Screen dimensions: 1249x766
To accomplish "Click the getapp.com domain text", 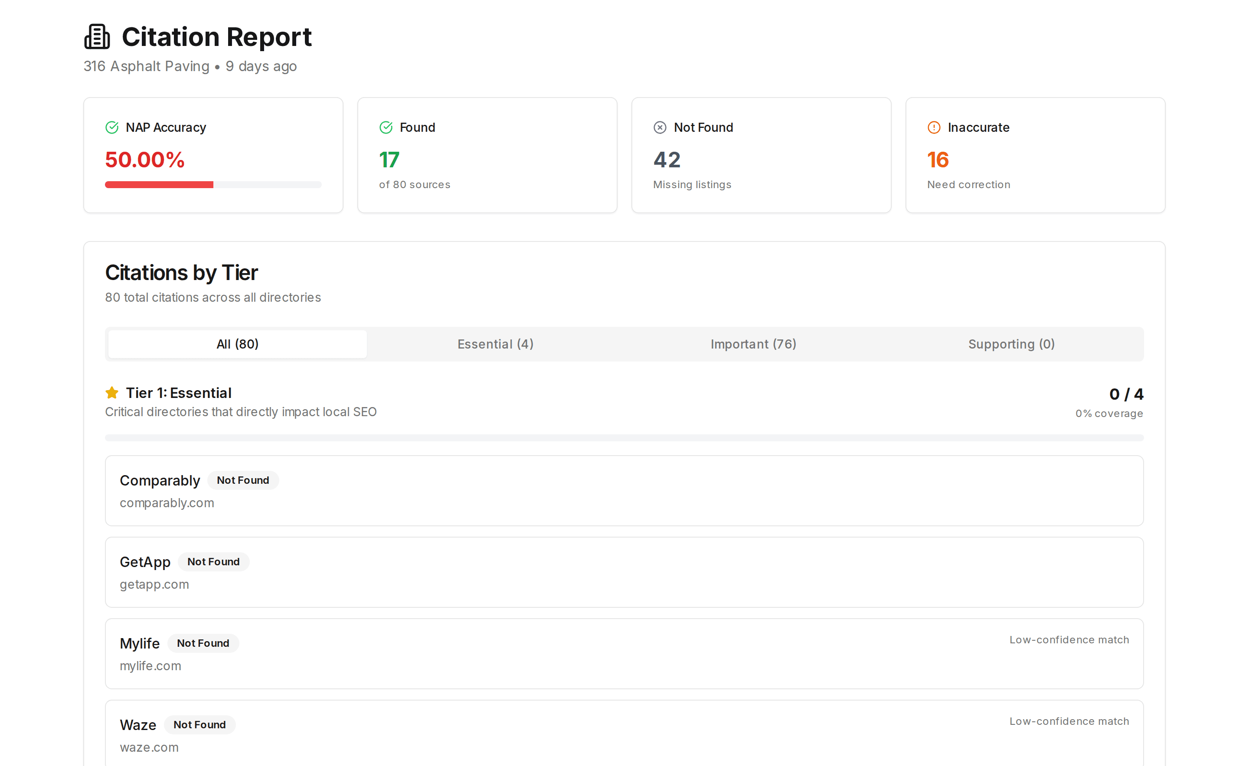I will [154, 585].
